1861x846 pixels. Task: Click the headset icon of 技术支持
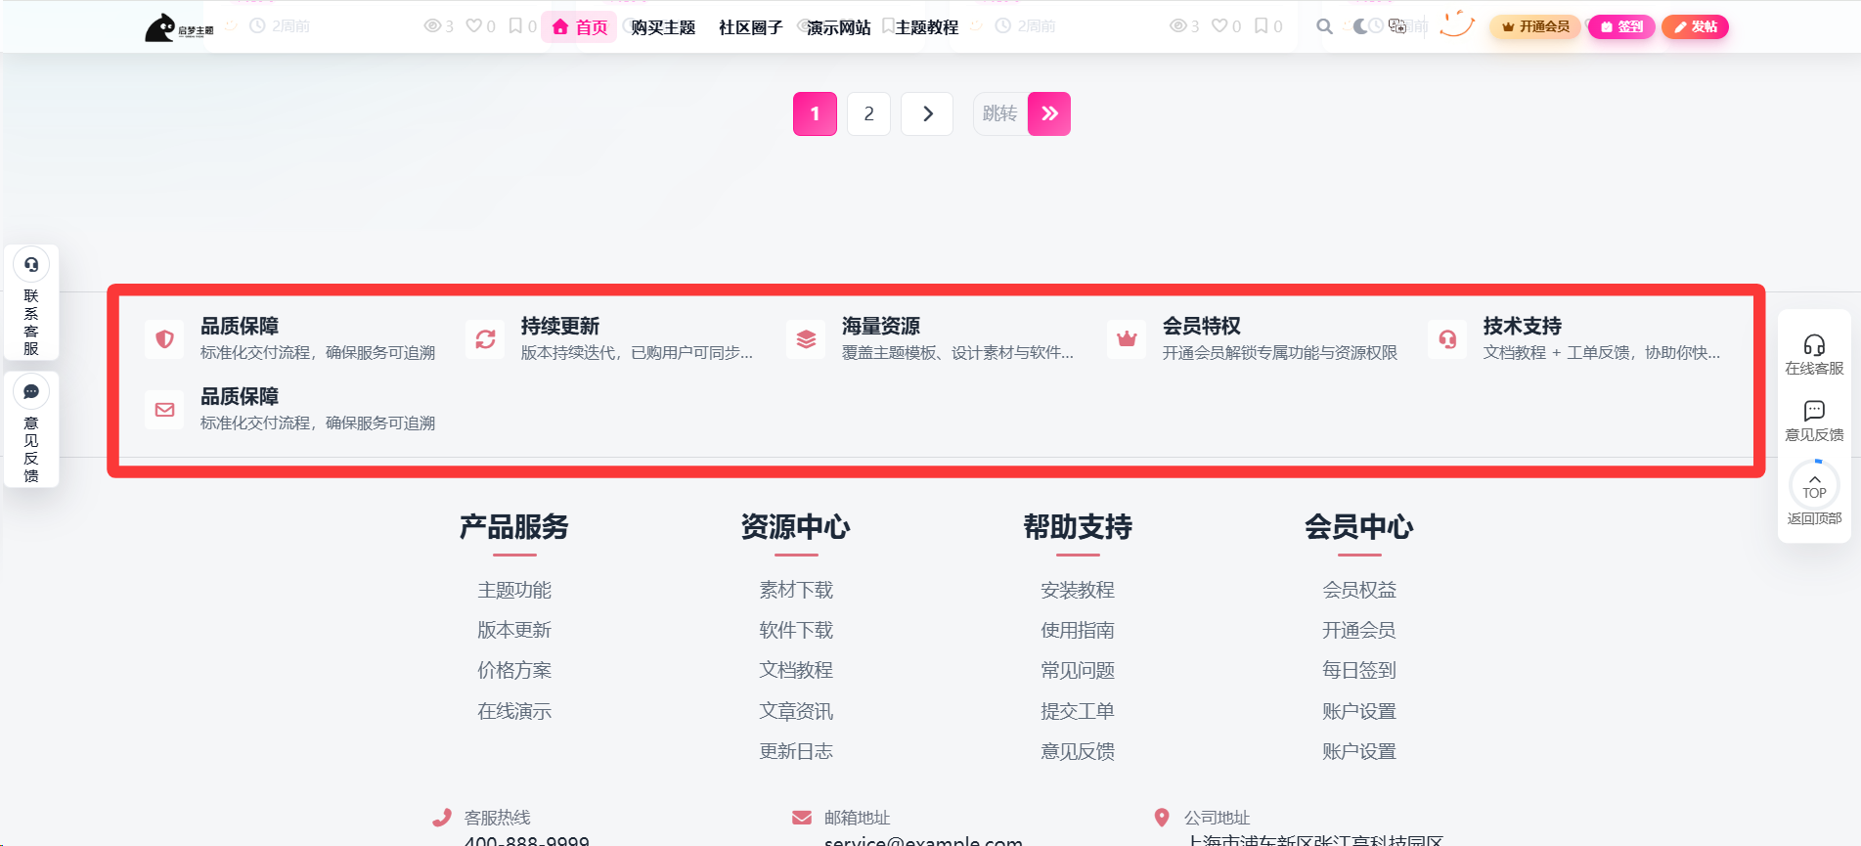pyautogui.click(x=1447, y=339)
